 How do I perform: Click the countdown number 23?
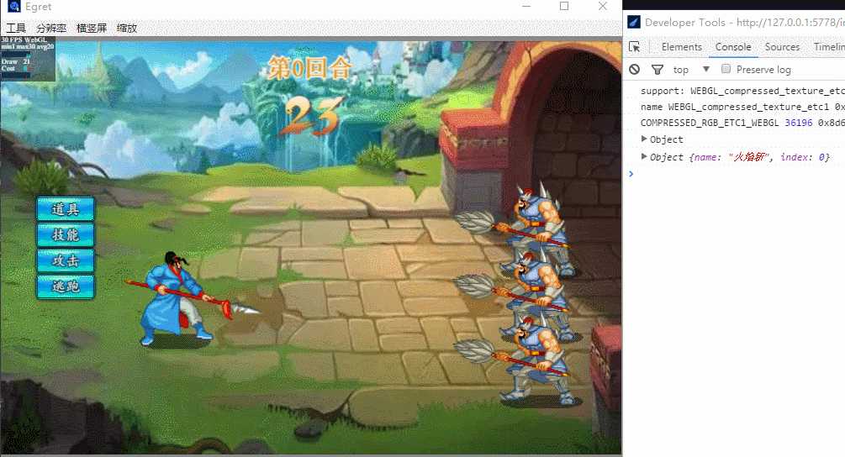click(313, 116)
